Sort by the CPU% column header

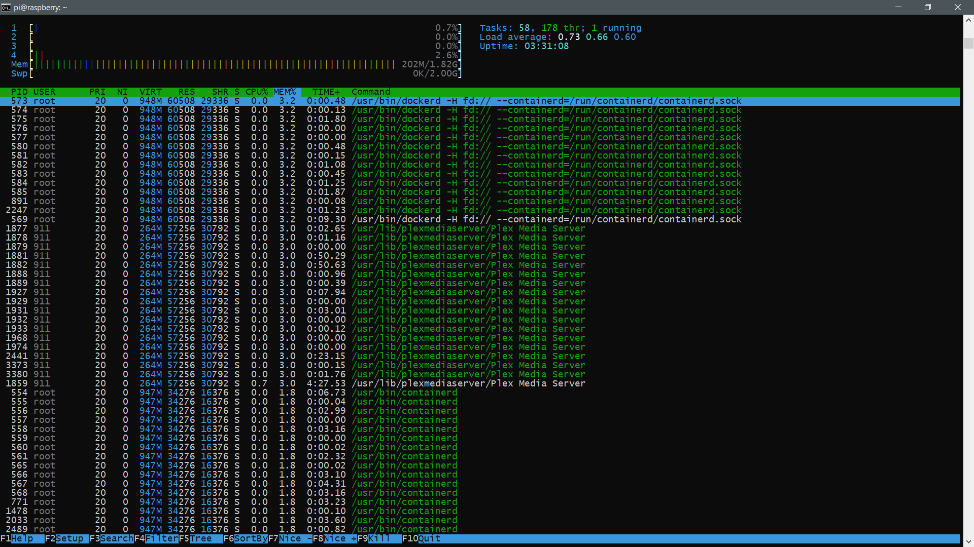(x=257, y=92)
